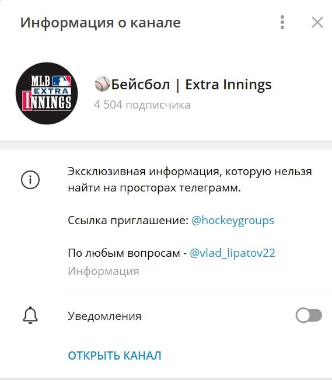The height and width of the screenshot is (380, 332).
Task: Open the @vlad_lipatov22 contact link
Action: (232, 253)
